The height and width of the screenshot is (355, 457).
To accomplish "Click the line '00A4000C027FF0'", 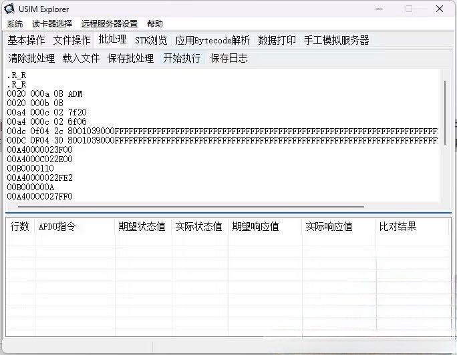I will [39, 196].
